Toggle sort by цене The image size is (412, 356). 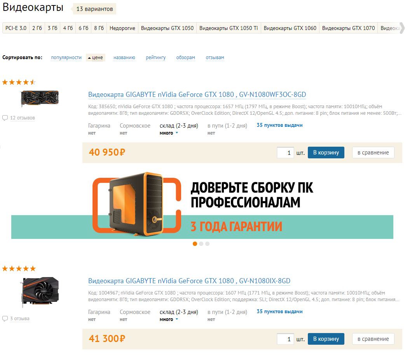click(95, 58)
